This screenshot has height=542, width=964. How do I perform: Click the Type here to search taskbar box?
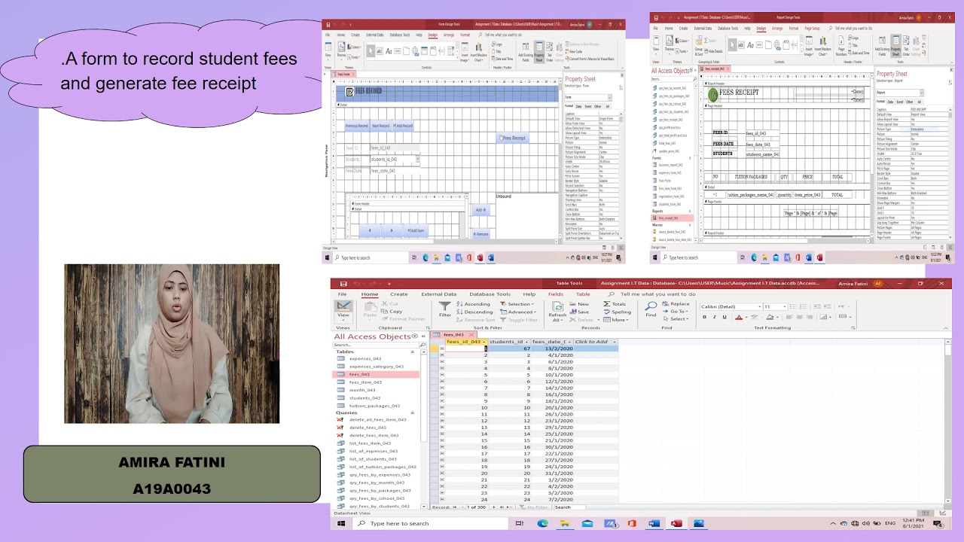pyautogui.click(x=432, y=523)
